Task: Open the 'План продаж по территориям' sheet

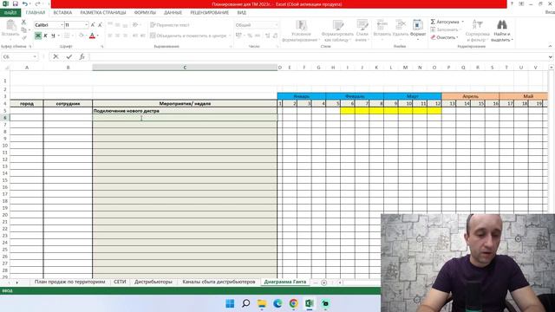Action: [69, 282]
